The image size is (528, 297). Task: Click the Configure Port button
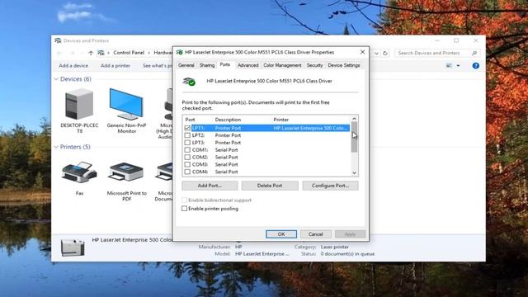[x=330, y=186]
